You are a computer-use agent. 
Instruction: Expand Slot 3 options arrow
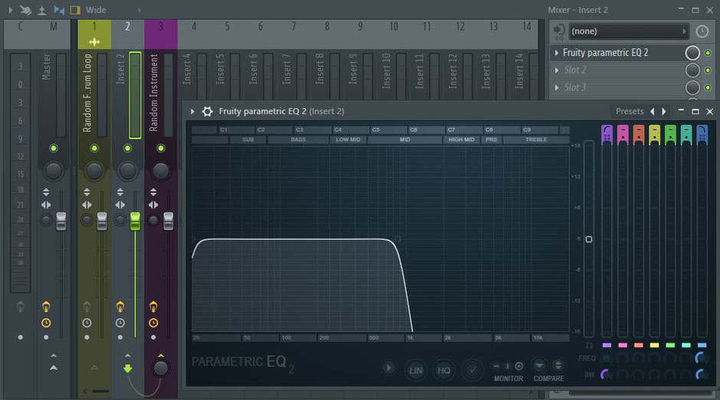[557, 87]
